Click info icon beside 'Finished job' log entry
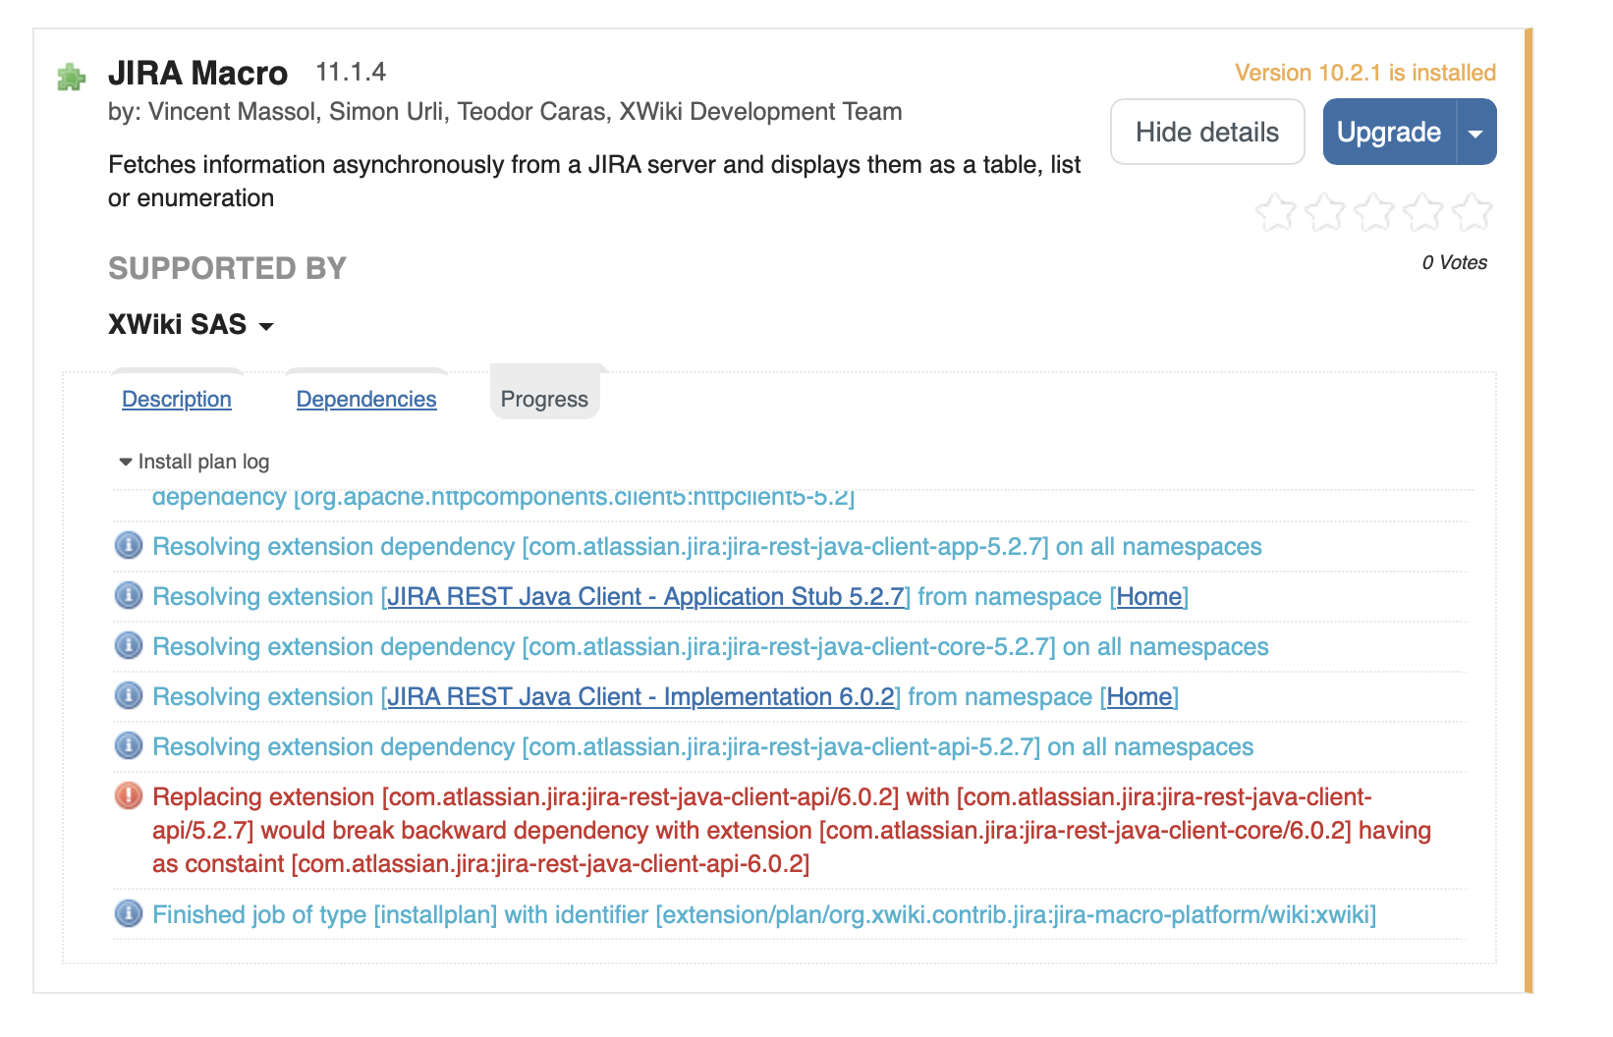1613x1037 pixels. pos(129,914)
